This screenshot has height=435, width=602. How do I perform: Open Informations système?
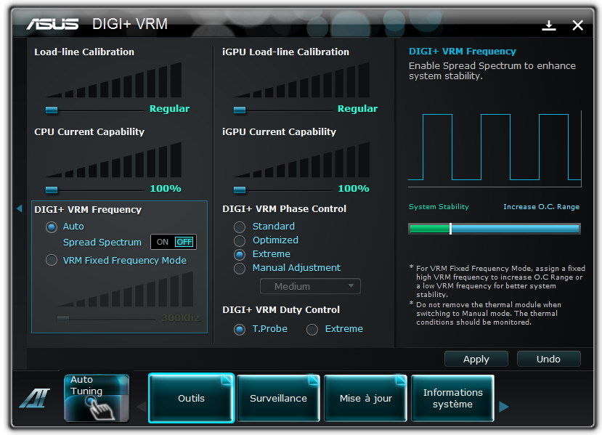pos(452,398)
